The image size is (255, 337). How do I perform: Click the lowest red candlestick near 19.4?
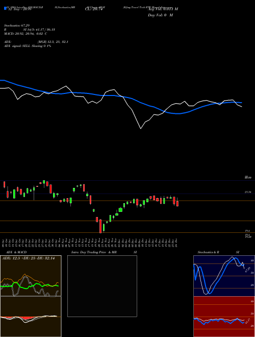pos(100,226)
